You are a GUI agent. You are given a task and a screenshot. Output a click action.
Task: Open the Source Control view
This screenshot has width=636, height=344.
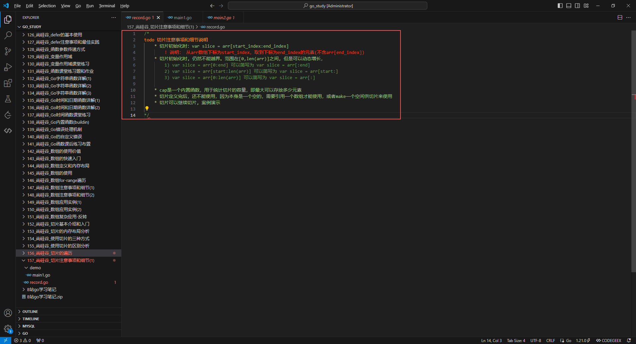click(x=8, y=51)
